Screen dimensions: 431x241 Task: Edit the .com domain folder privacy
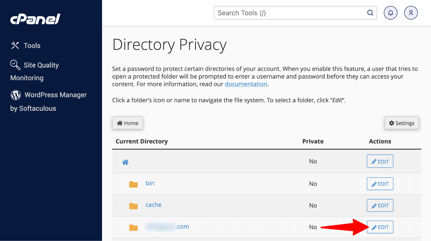pyautogui.click(x=380, y=227)
